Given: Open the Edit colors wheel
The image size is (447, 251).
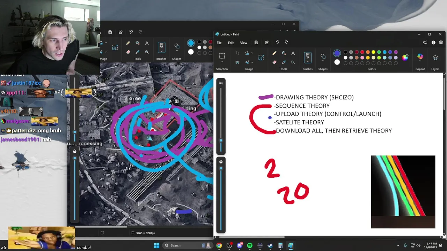Looking at the screenshot, I should (x=405, y=58).
